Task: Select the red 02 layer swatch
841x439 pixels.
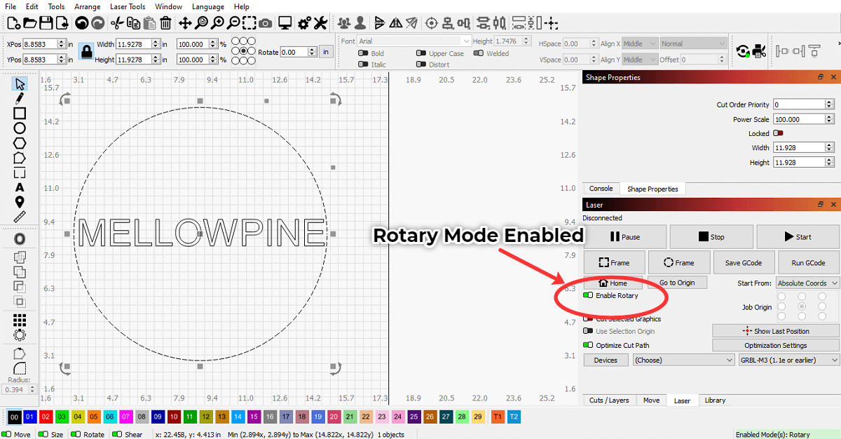Action: [46, 417]
